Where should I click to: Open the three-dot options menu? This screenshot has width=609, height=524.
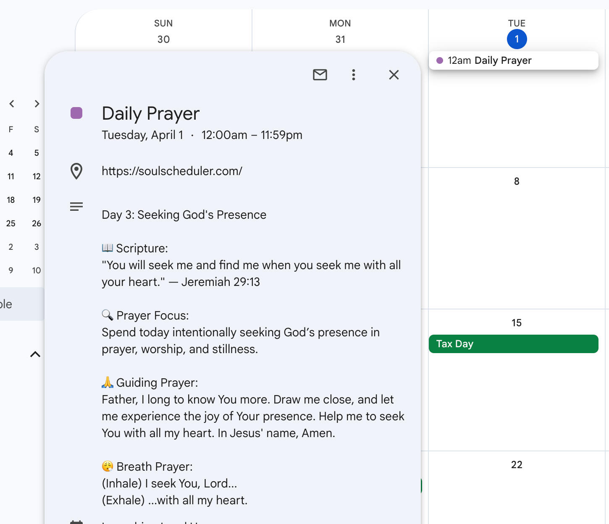point(353,75)
